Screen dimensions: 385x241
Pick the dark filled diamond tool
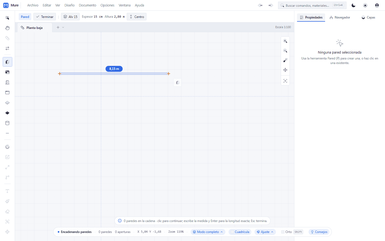[7, 113]
